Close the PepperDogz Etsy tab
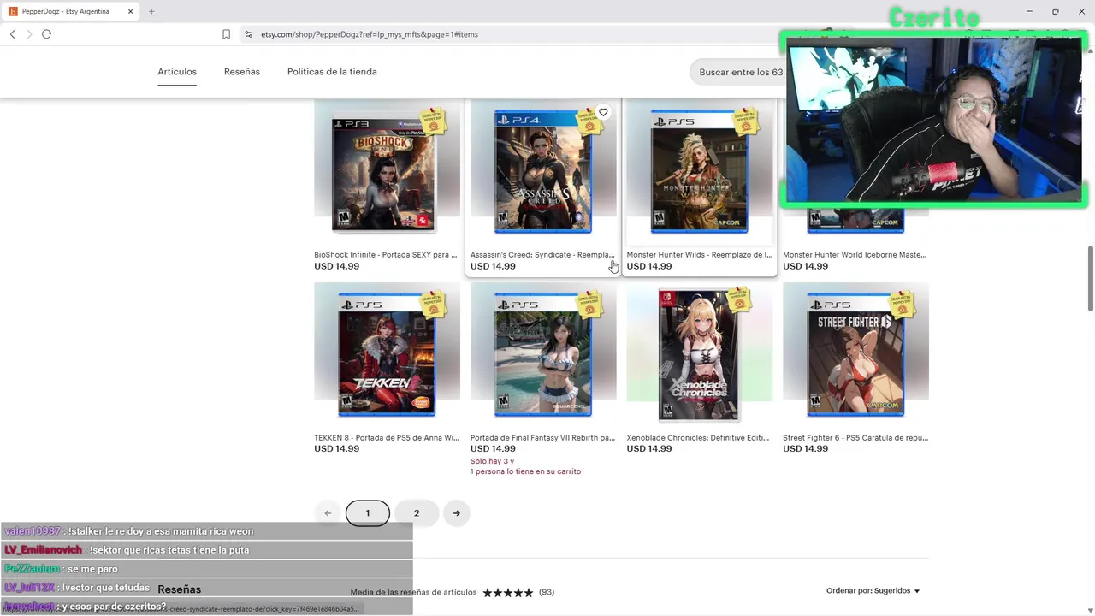 click(131, 11)
